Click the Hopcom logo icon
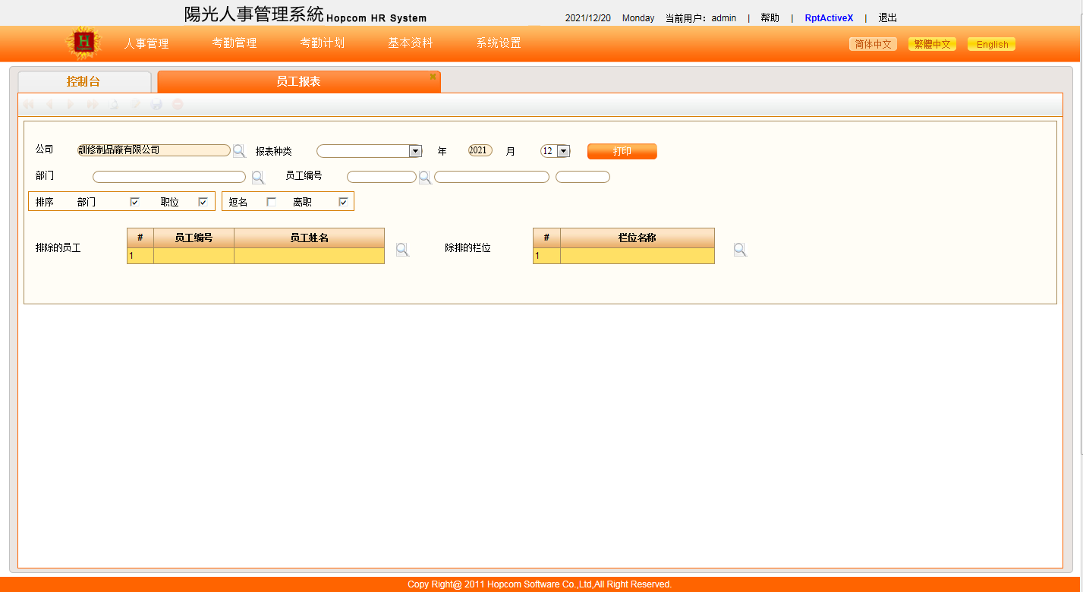 click(x=83, y=43)
